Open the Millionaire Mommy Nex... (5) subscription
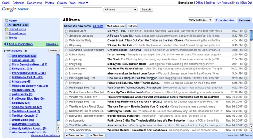Viewport: 253px width, 139px height. click(30, 86)
